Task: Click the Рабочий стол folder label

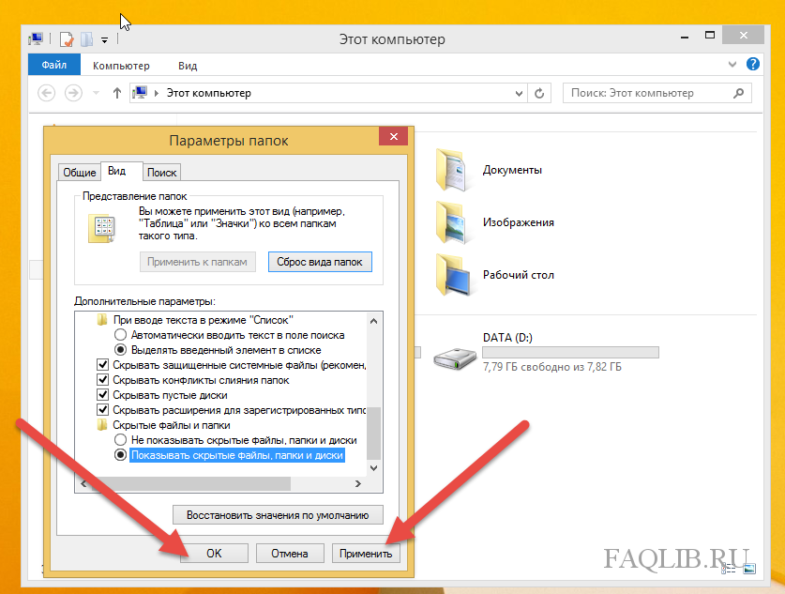Action: pos(518,275)
